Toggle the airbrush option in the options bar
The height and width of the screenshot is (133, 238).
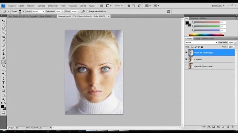[x=83, y=11]
